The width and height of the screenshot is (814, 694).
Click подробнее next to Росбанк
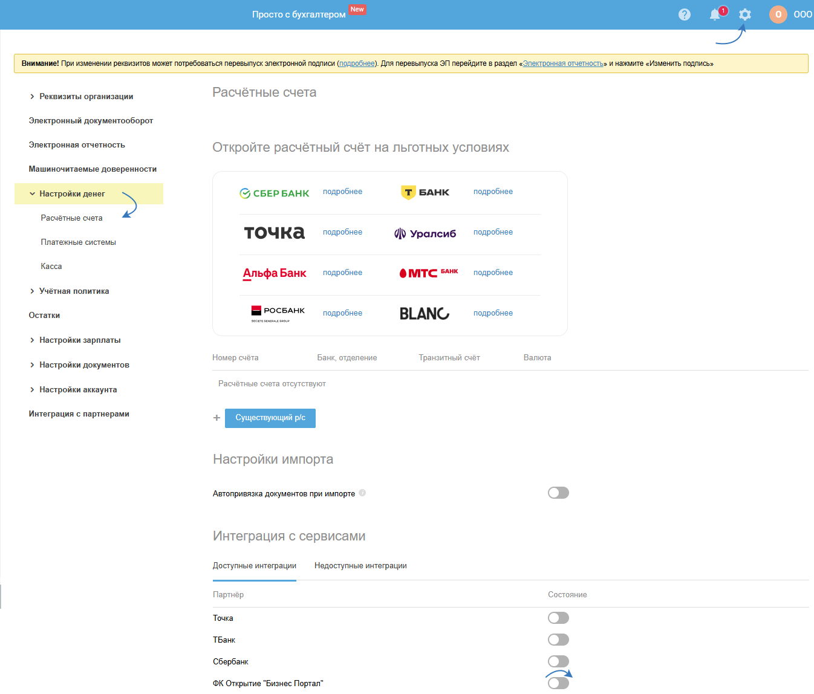pyautogui.click(x=342, y=313)
